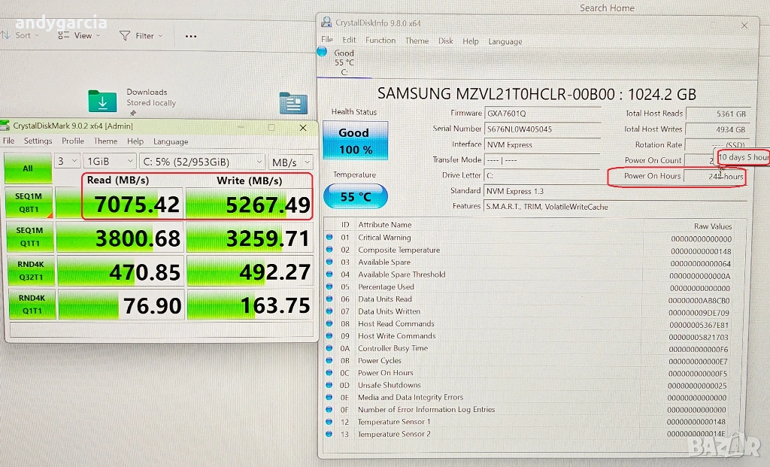Click the blue disk status indicator for C:
This screenshot has width=770, height=467.
click(x=323, y=52)
